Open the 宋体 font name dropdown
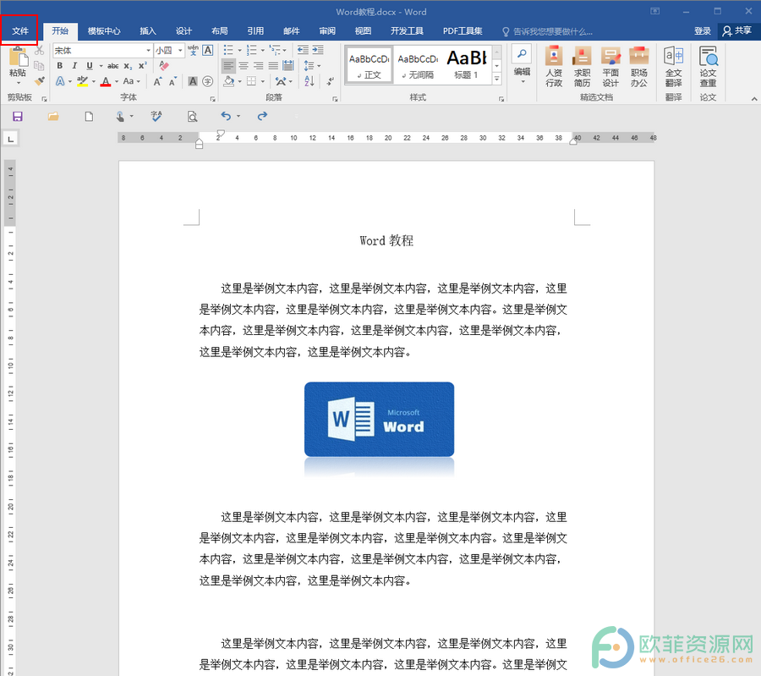Screen dimensions: 761x676 [x=149, y=51]
